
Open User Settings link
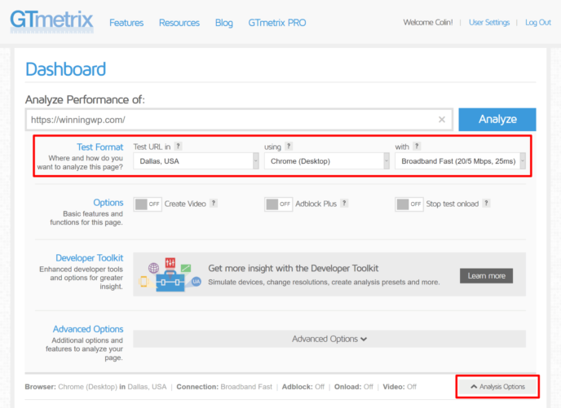point(489,23)
